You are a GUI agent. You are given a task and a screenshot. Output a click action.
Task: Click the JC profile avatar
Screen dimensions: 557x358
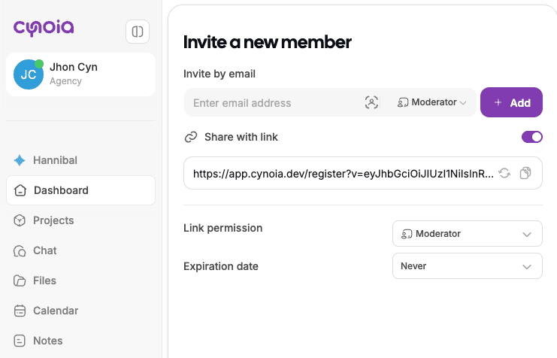[x=28, y=74]
